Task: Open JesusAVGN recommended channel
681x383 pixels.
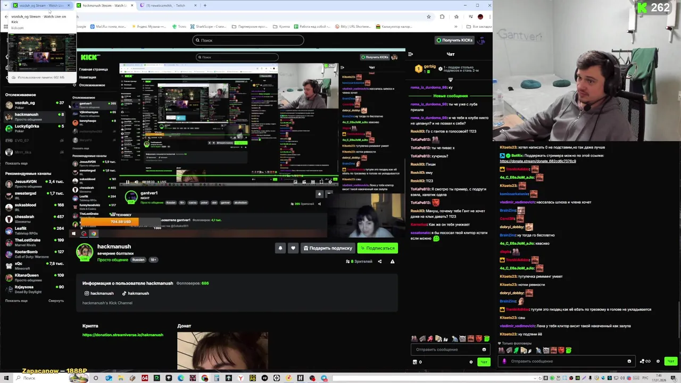Action: pos(35,183)
